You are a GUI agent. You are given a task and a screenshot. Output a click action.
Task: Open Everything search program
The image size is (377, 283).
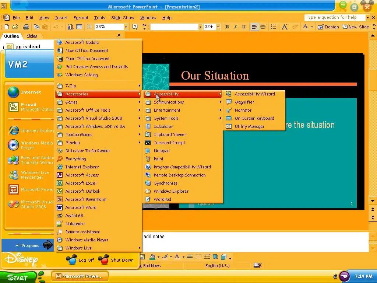(x=98, y=159)
